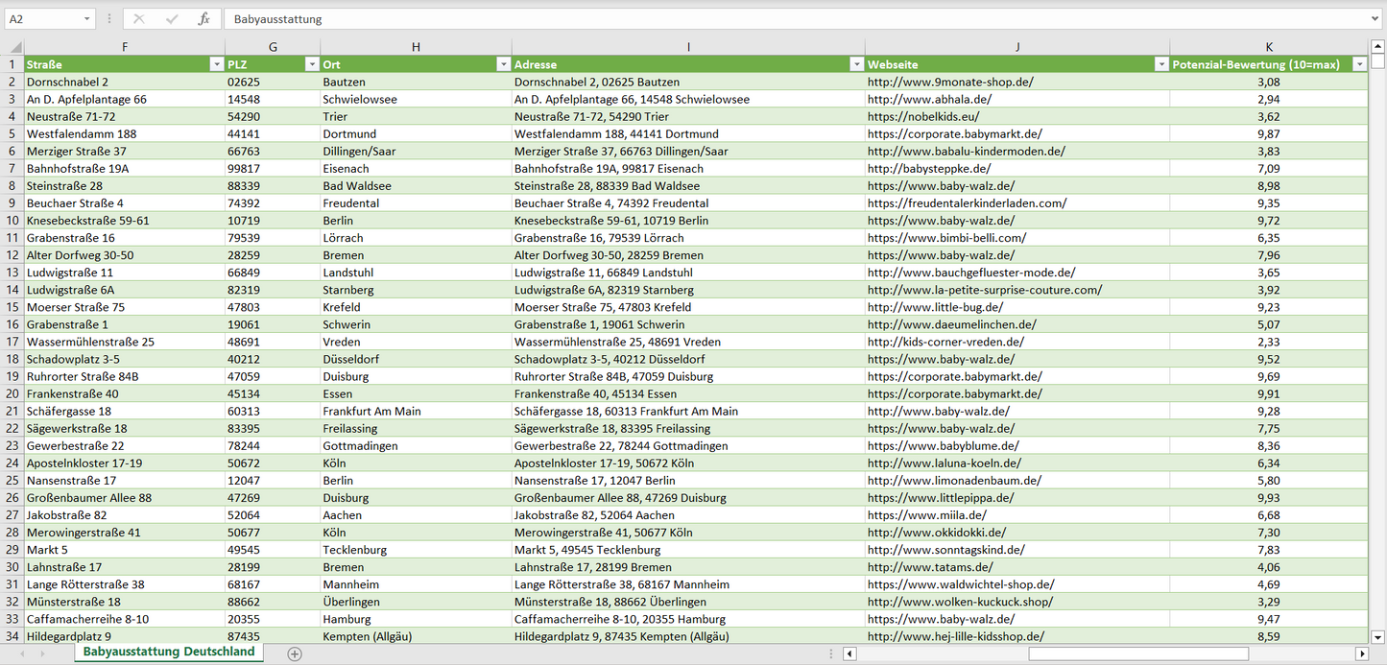Click the horizontal scrollbar left arrow

pos(849,653)
